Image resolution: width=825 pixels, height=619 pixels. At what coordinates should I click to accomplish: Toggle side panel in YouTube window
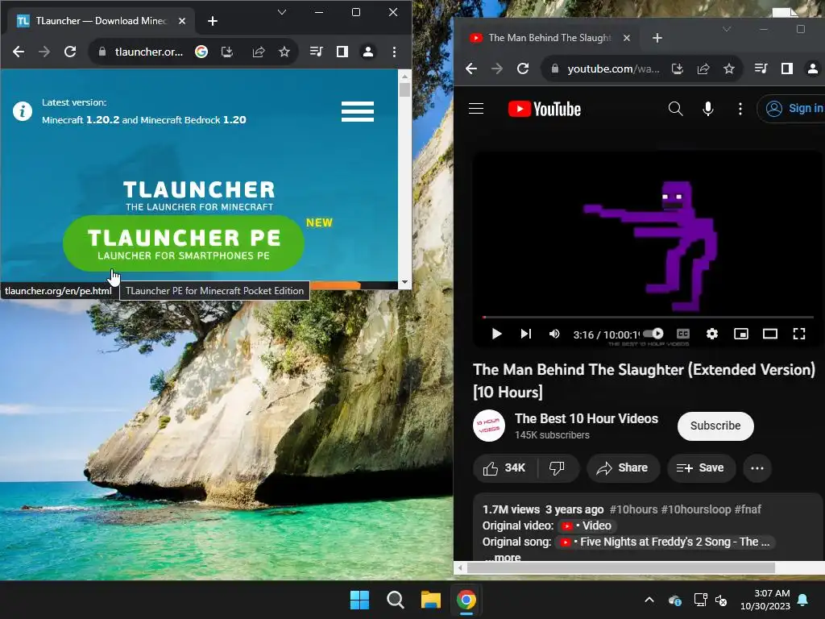coord(787,69)
